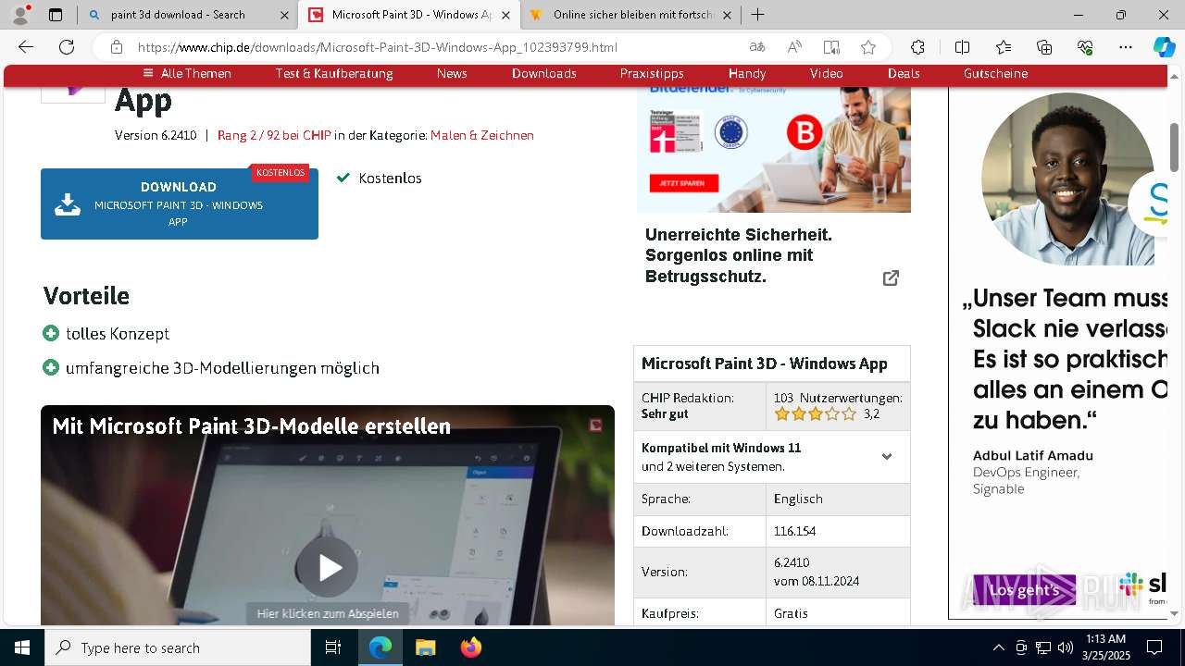The width and height of the screenshot is (1185, 666).
Task: Click page vertical scrollbar thumb
Action: point(1174,146)
